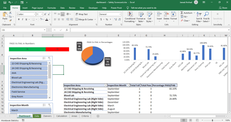Open Inspection Area column filter dropdown
Screen dimensions: 231x122
pos(106,86)
